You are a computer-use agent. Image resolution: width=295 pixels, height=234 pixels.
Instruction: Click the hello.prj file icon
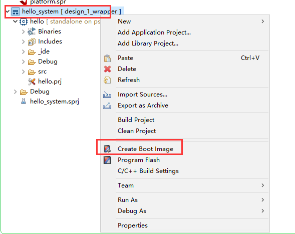tap(32, 81)
